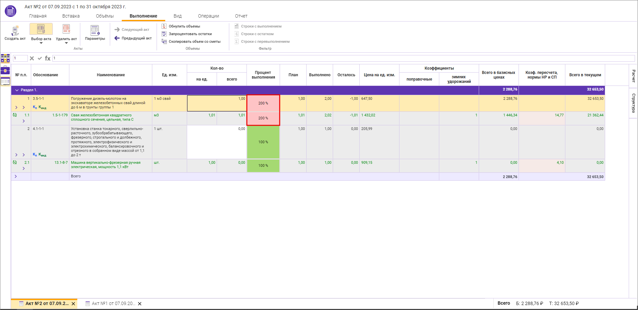Click the green 100 % cell of row 2
This screenshot has width=638, height=310.
tap(263, 142)
